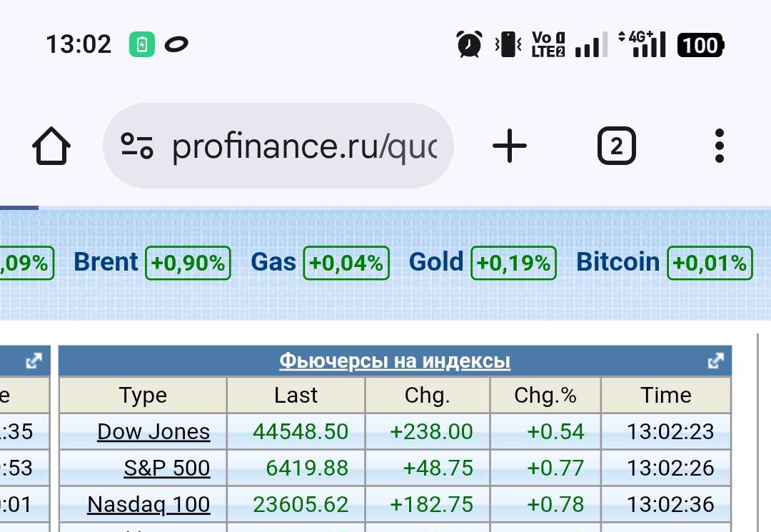Click the profinance.ru address bar

tap(303, 146)
